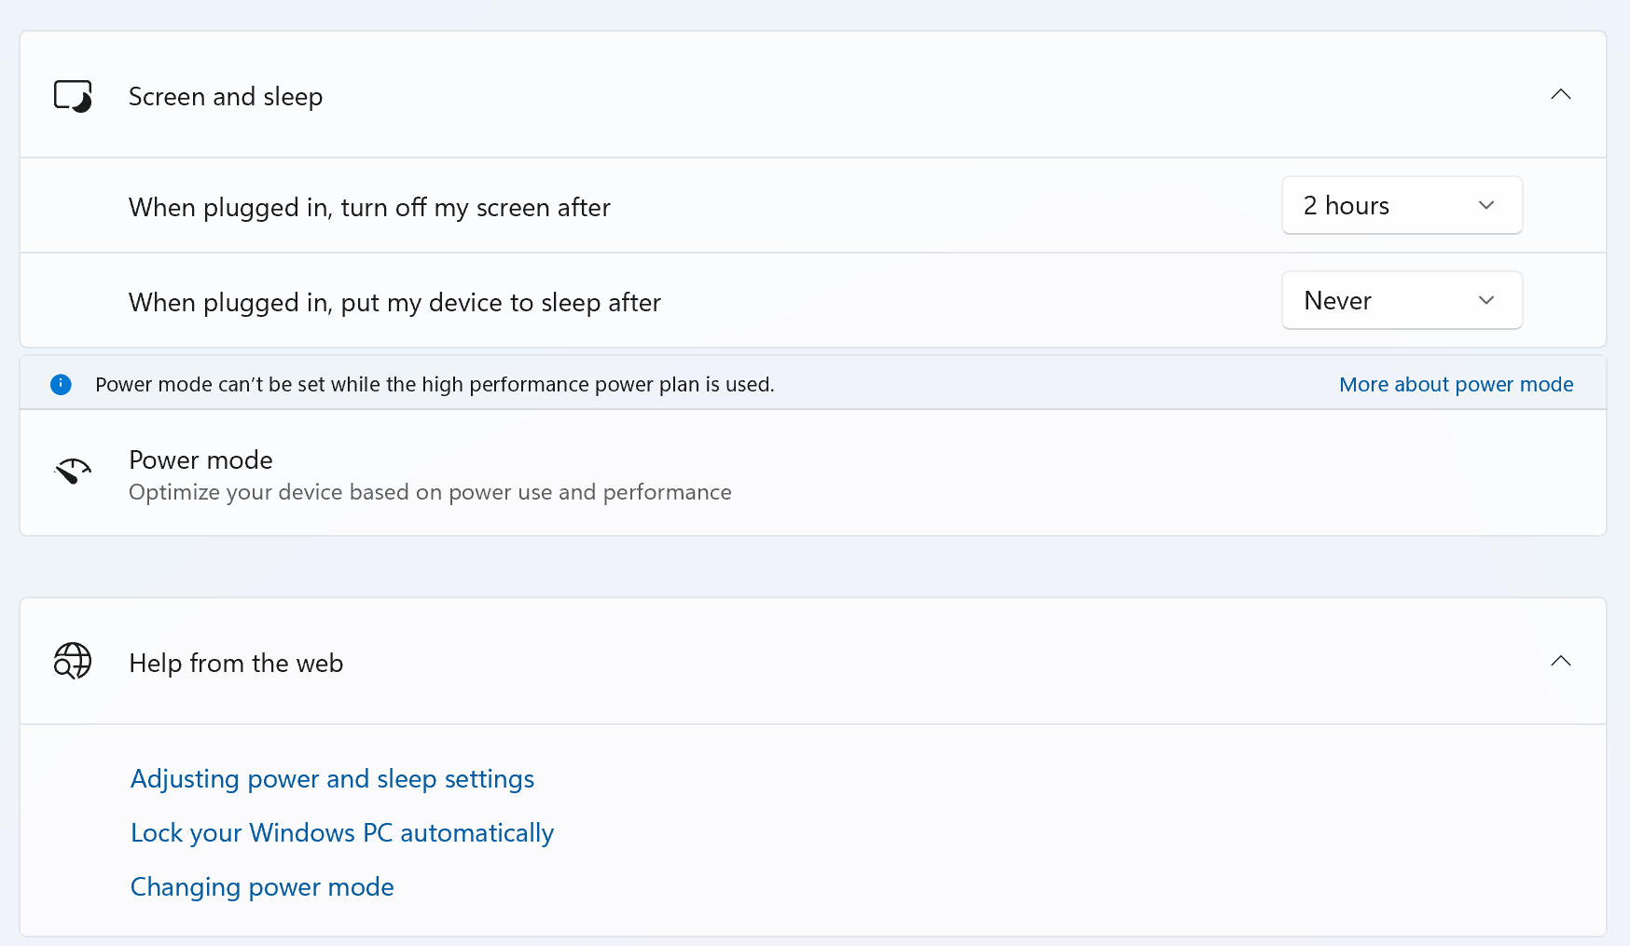The width and height of the screenshot is (1630, 946).
Task: Open the Never sleep timeout dropdown
Action: 1401,301
